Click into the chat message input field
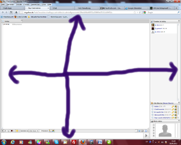Viewport: 181px width, 145px height. (72, 135)
